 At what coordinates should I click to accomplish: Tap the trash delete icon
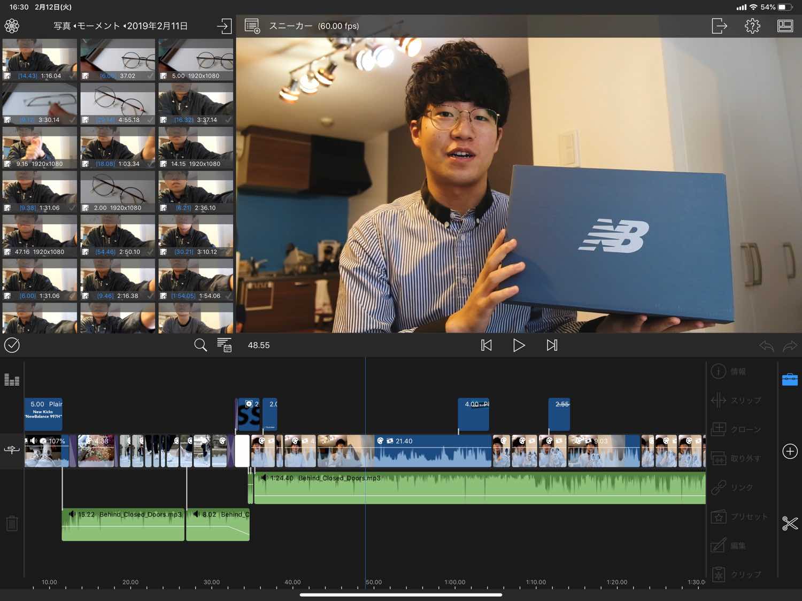click(12, 523)
